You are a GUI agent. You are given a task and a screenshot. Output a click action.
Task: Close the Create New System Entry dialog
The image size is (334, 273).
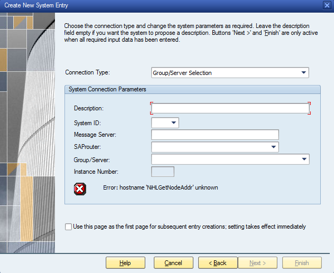327,5
